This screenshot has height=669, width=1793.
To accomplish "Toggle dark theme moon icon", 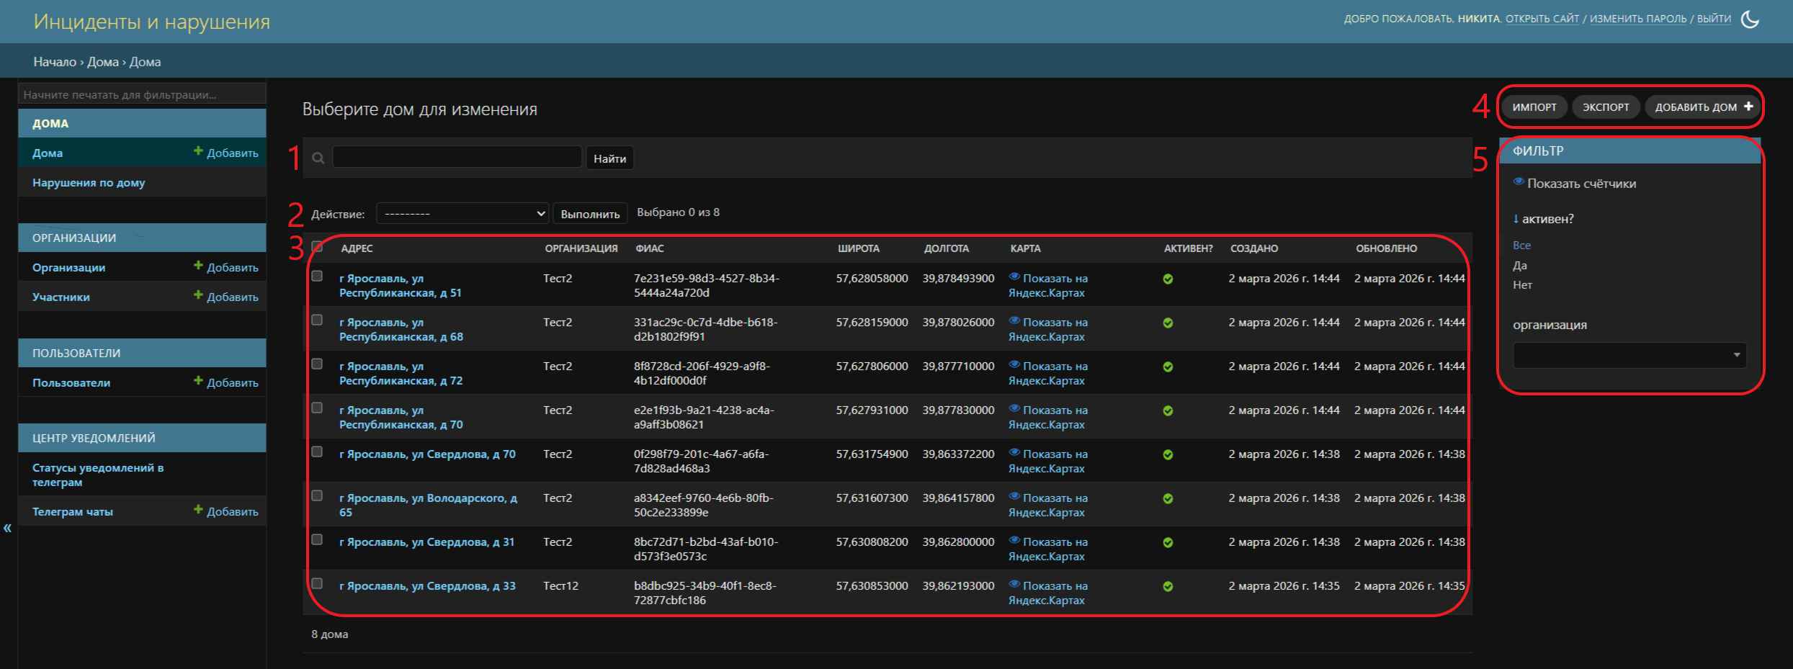I will tap(1750, 19).
